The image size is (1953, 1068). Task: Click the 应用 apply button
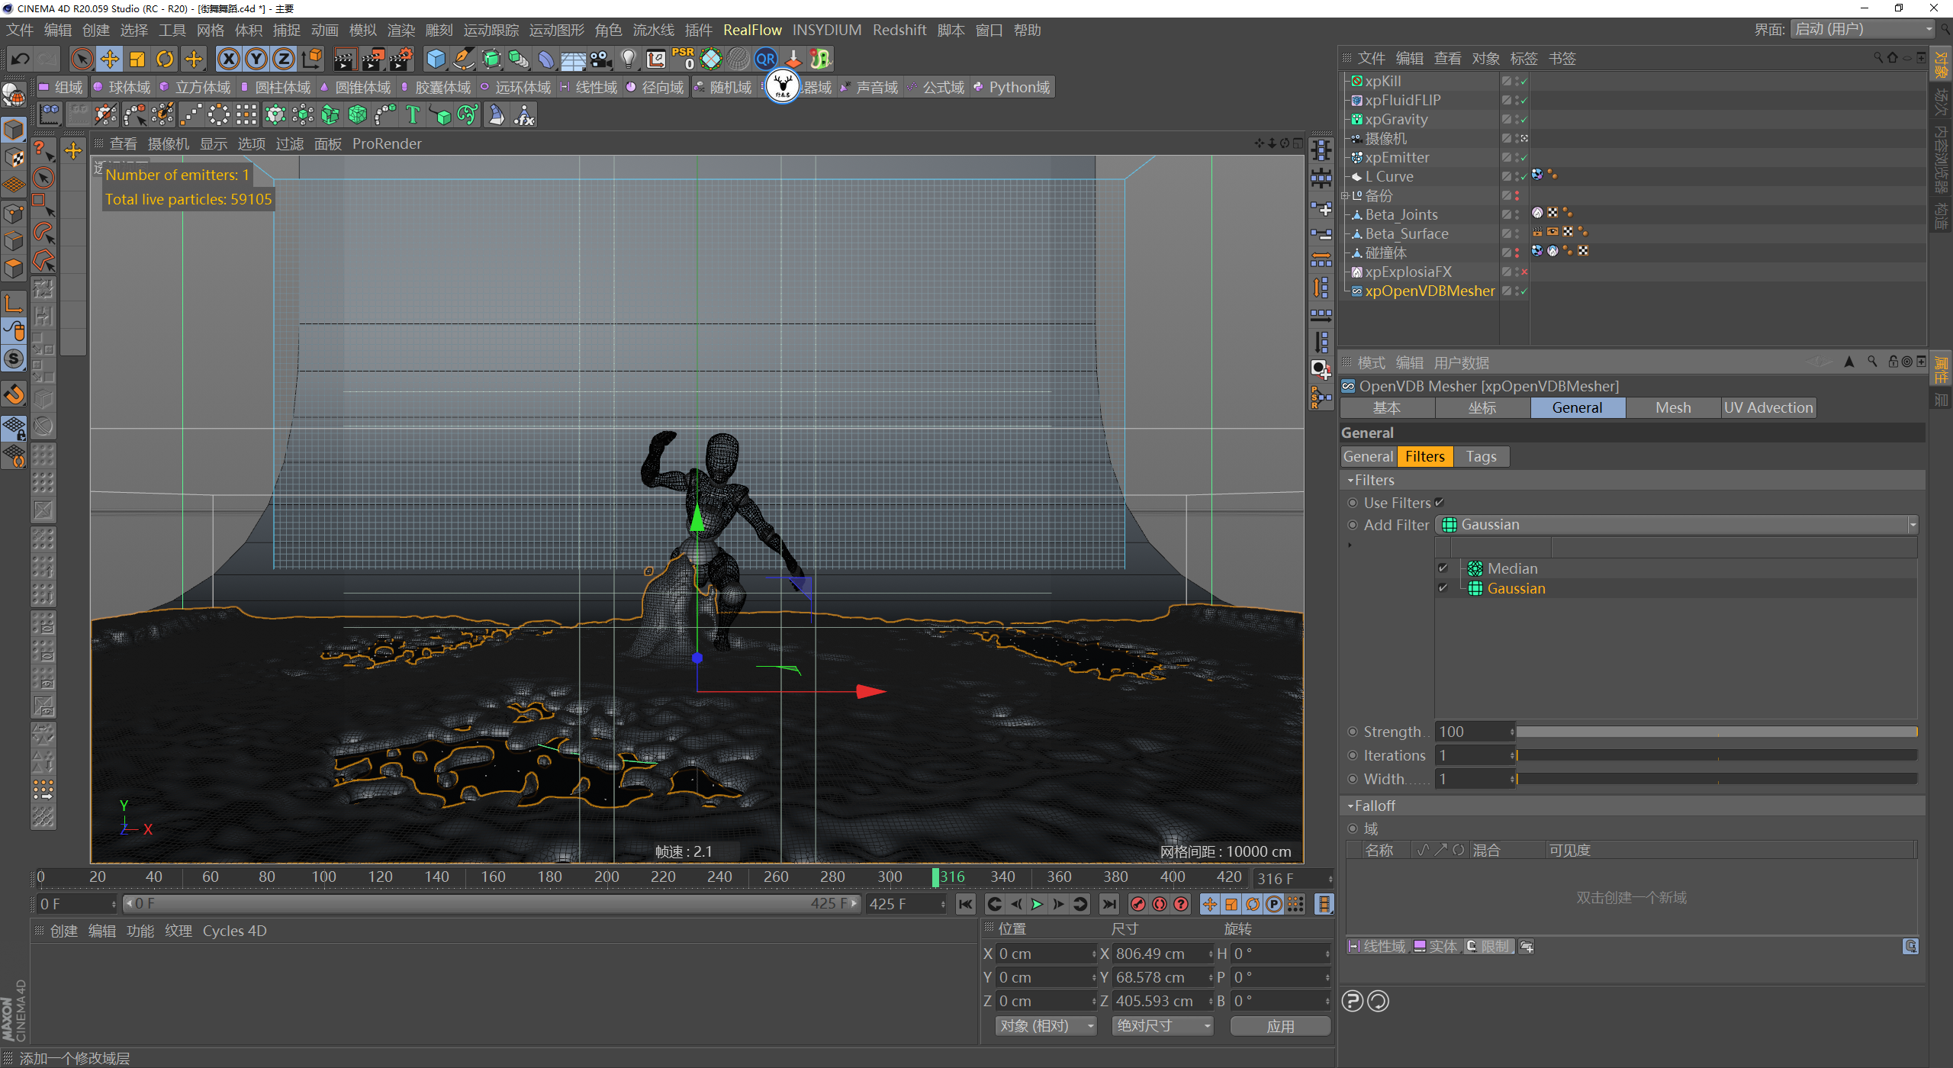coord(1279,1026)
